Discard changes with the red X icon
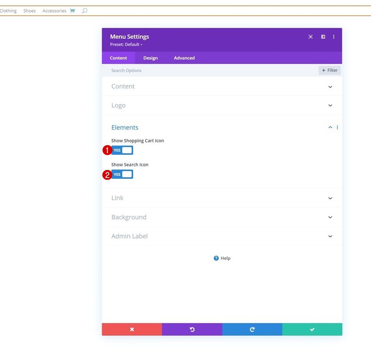Viewport: 371px width, 353px height. point(132,329)
